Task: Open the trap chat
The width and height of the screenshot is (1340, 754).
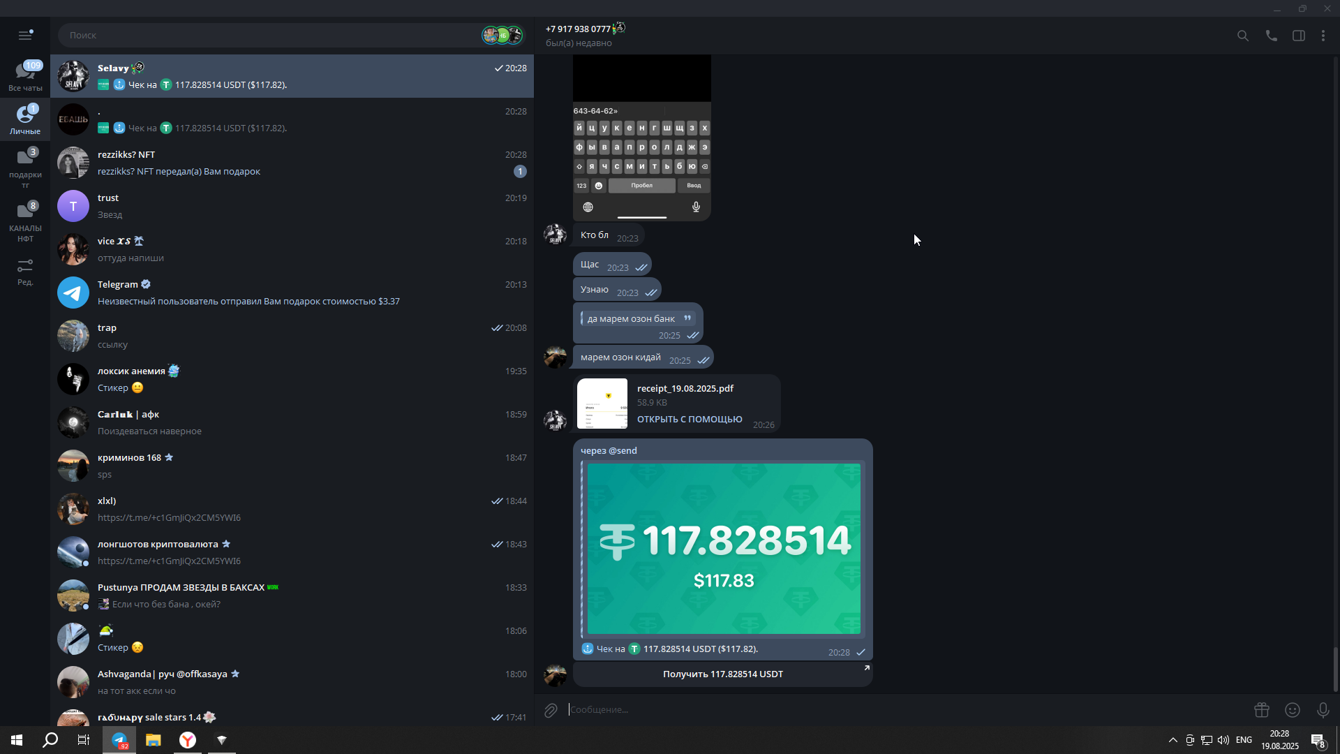Action: [x=292, y=336]
